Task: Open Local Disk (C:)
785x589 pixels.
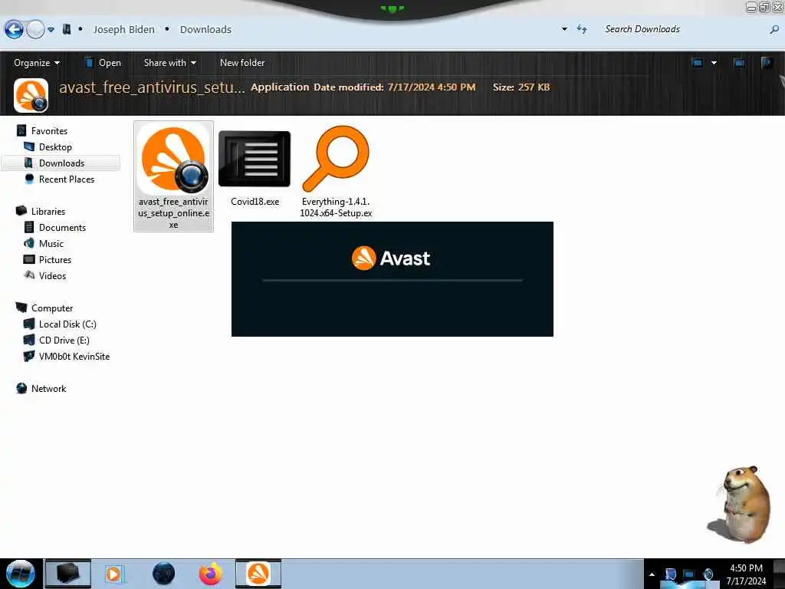Action: tap(67, 324)
